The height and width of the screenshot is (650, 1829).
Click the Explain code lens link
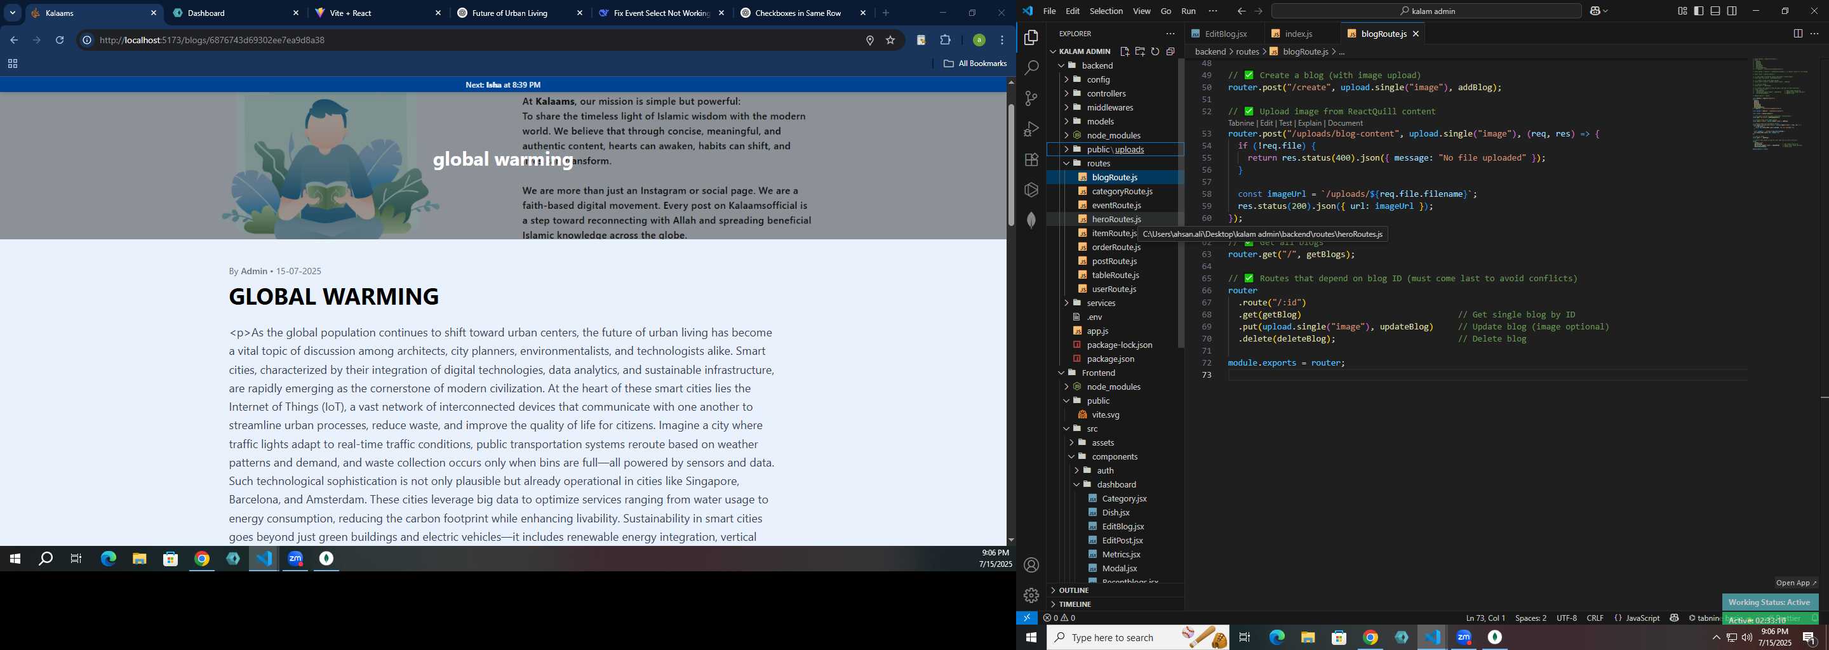1310,123
